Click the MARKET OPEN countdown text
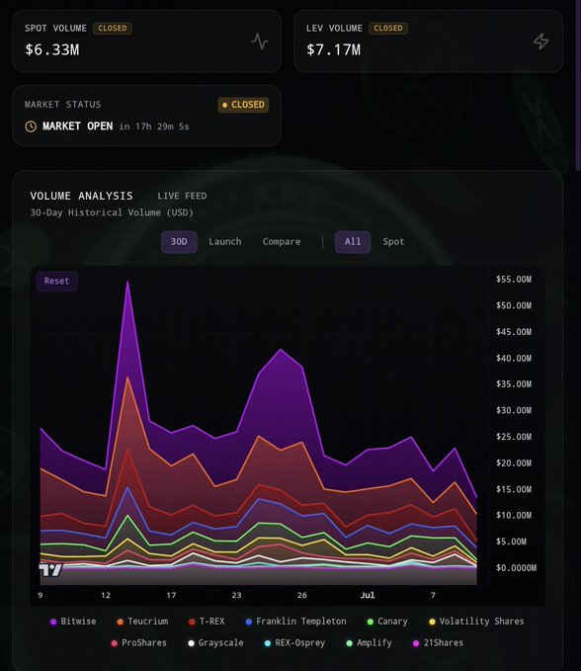This screenshot has width=581, height=671. pos(115,126)
